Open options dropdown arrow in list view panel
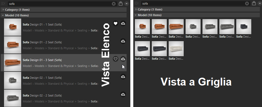Screen dimensions: 262x107 coord(127,3)
